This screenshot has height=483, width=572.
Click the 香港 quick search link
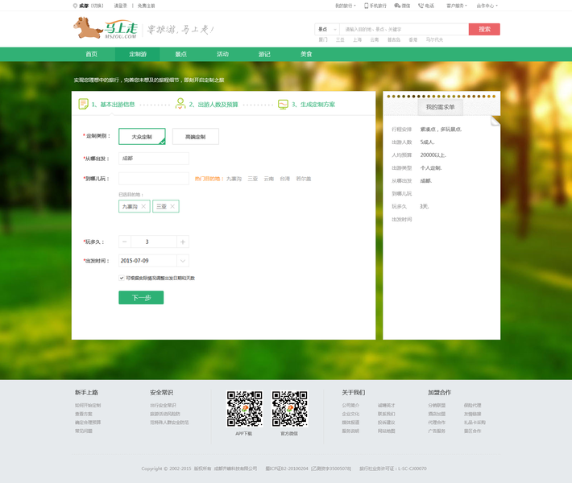tap(413, 39)
